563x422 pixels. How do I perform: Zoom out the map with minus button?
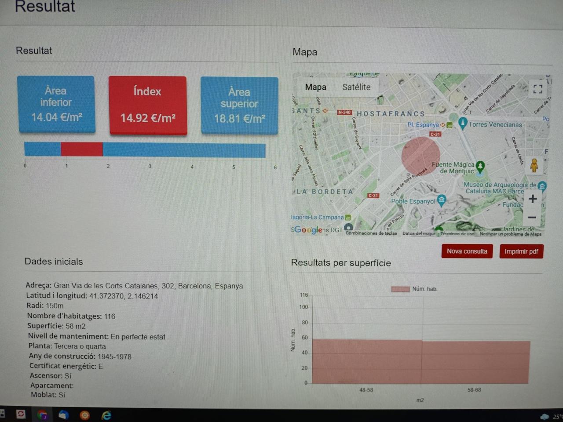click(532, 218)
